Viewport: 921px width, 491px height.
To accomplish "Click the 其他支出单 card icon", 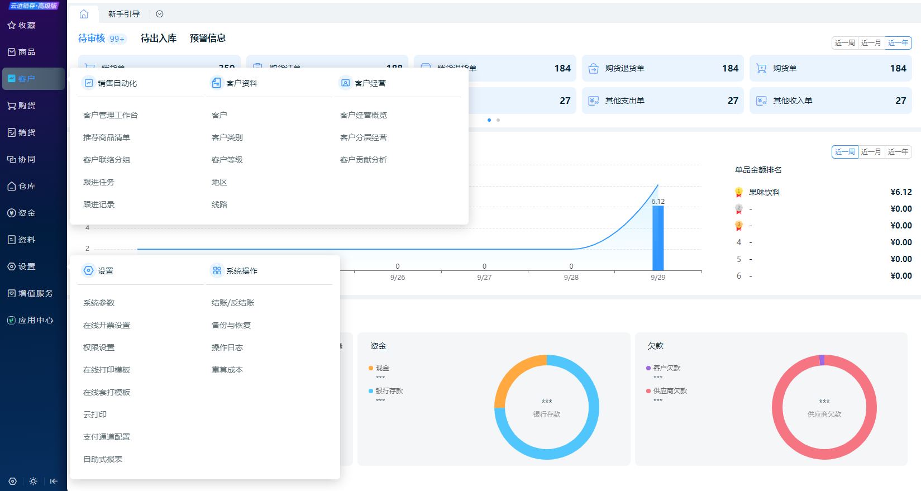I will [x=594, y=101].
